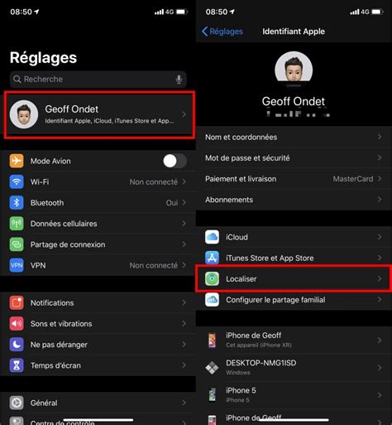Image resolution: width=392 pixels, height=425 pixels.
Task: Tap the Recherche search field
Action: pos(98,80)
